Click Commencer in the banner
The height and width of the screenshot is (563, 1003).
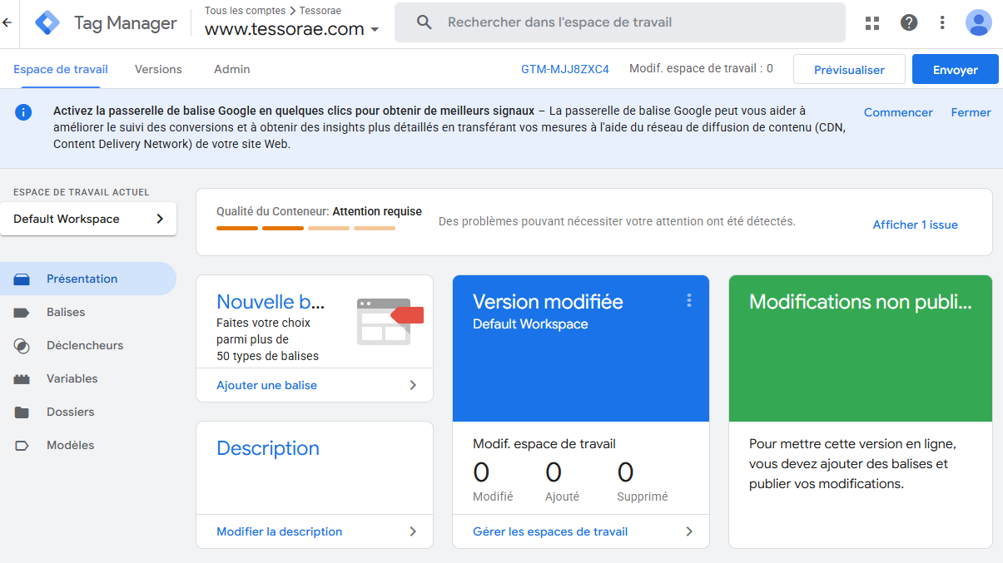tap(898, 112)
